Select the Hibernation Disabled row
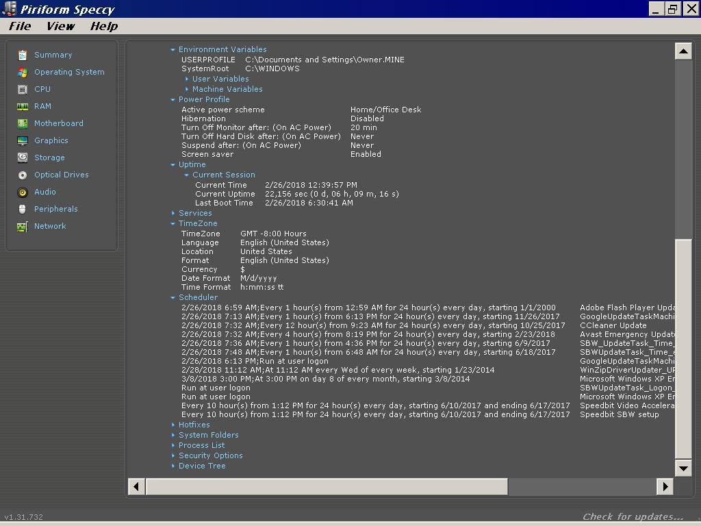Image resolution: width=701 pixels, height=526 pixels. 283,119
